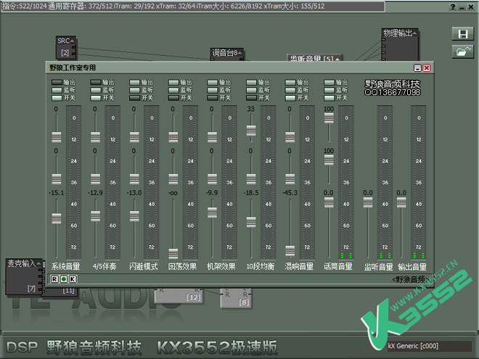Image resolution: width=479 pixels, height=359 pixels.
Task: Expand the 调音台8 module arrow
Action: [240, 53]
